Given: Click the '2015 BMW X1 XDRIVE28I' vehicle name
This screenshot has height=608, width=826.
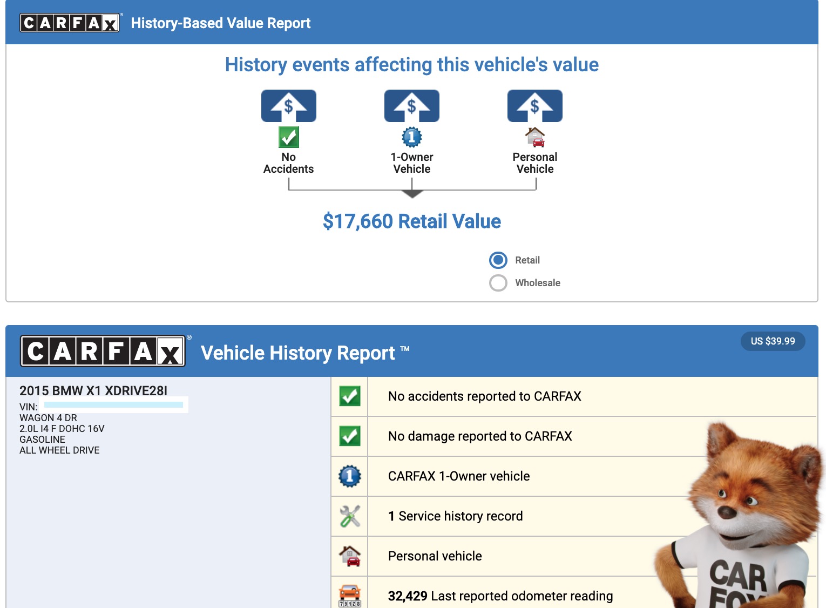Looking at the screenshot, I should (x=93, y=390).
